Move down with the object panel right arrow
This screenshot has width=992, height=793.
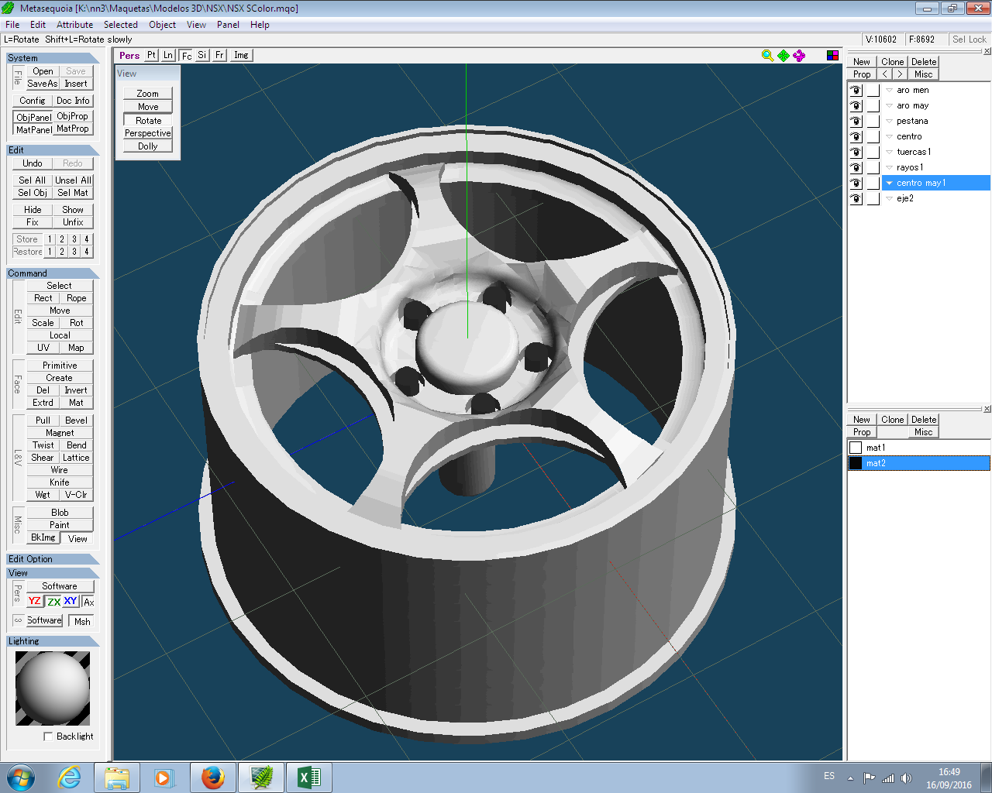coord(900,74)
